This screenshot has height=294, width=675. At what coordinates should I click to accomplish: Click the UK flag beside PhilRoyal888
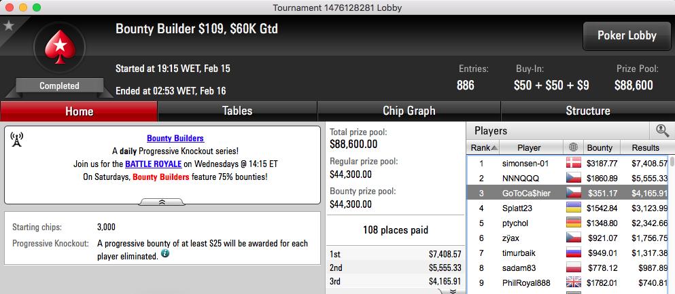point(574,283)
